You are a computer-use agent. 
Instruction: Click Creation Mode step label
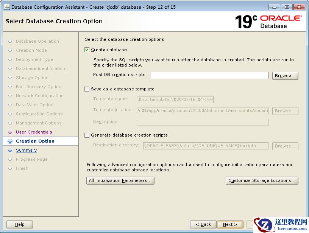[x=31, y=50]
